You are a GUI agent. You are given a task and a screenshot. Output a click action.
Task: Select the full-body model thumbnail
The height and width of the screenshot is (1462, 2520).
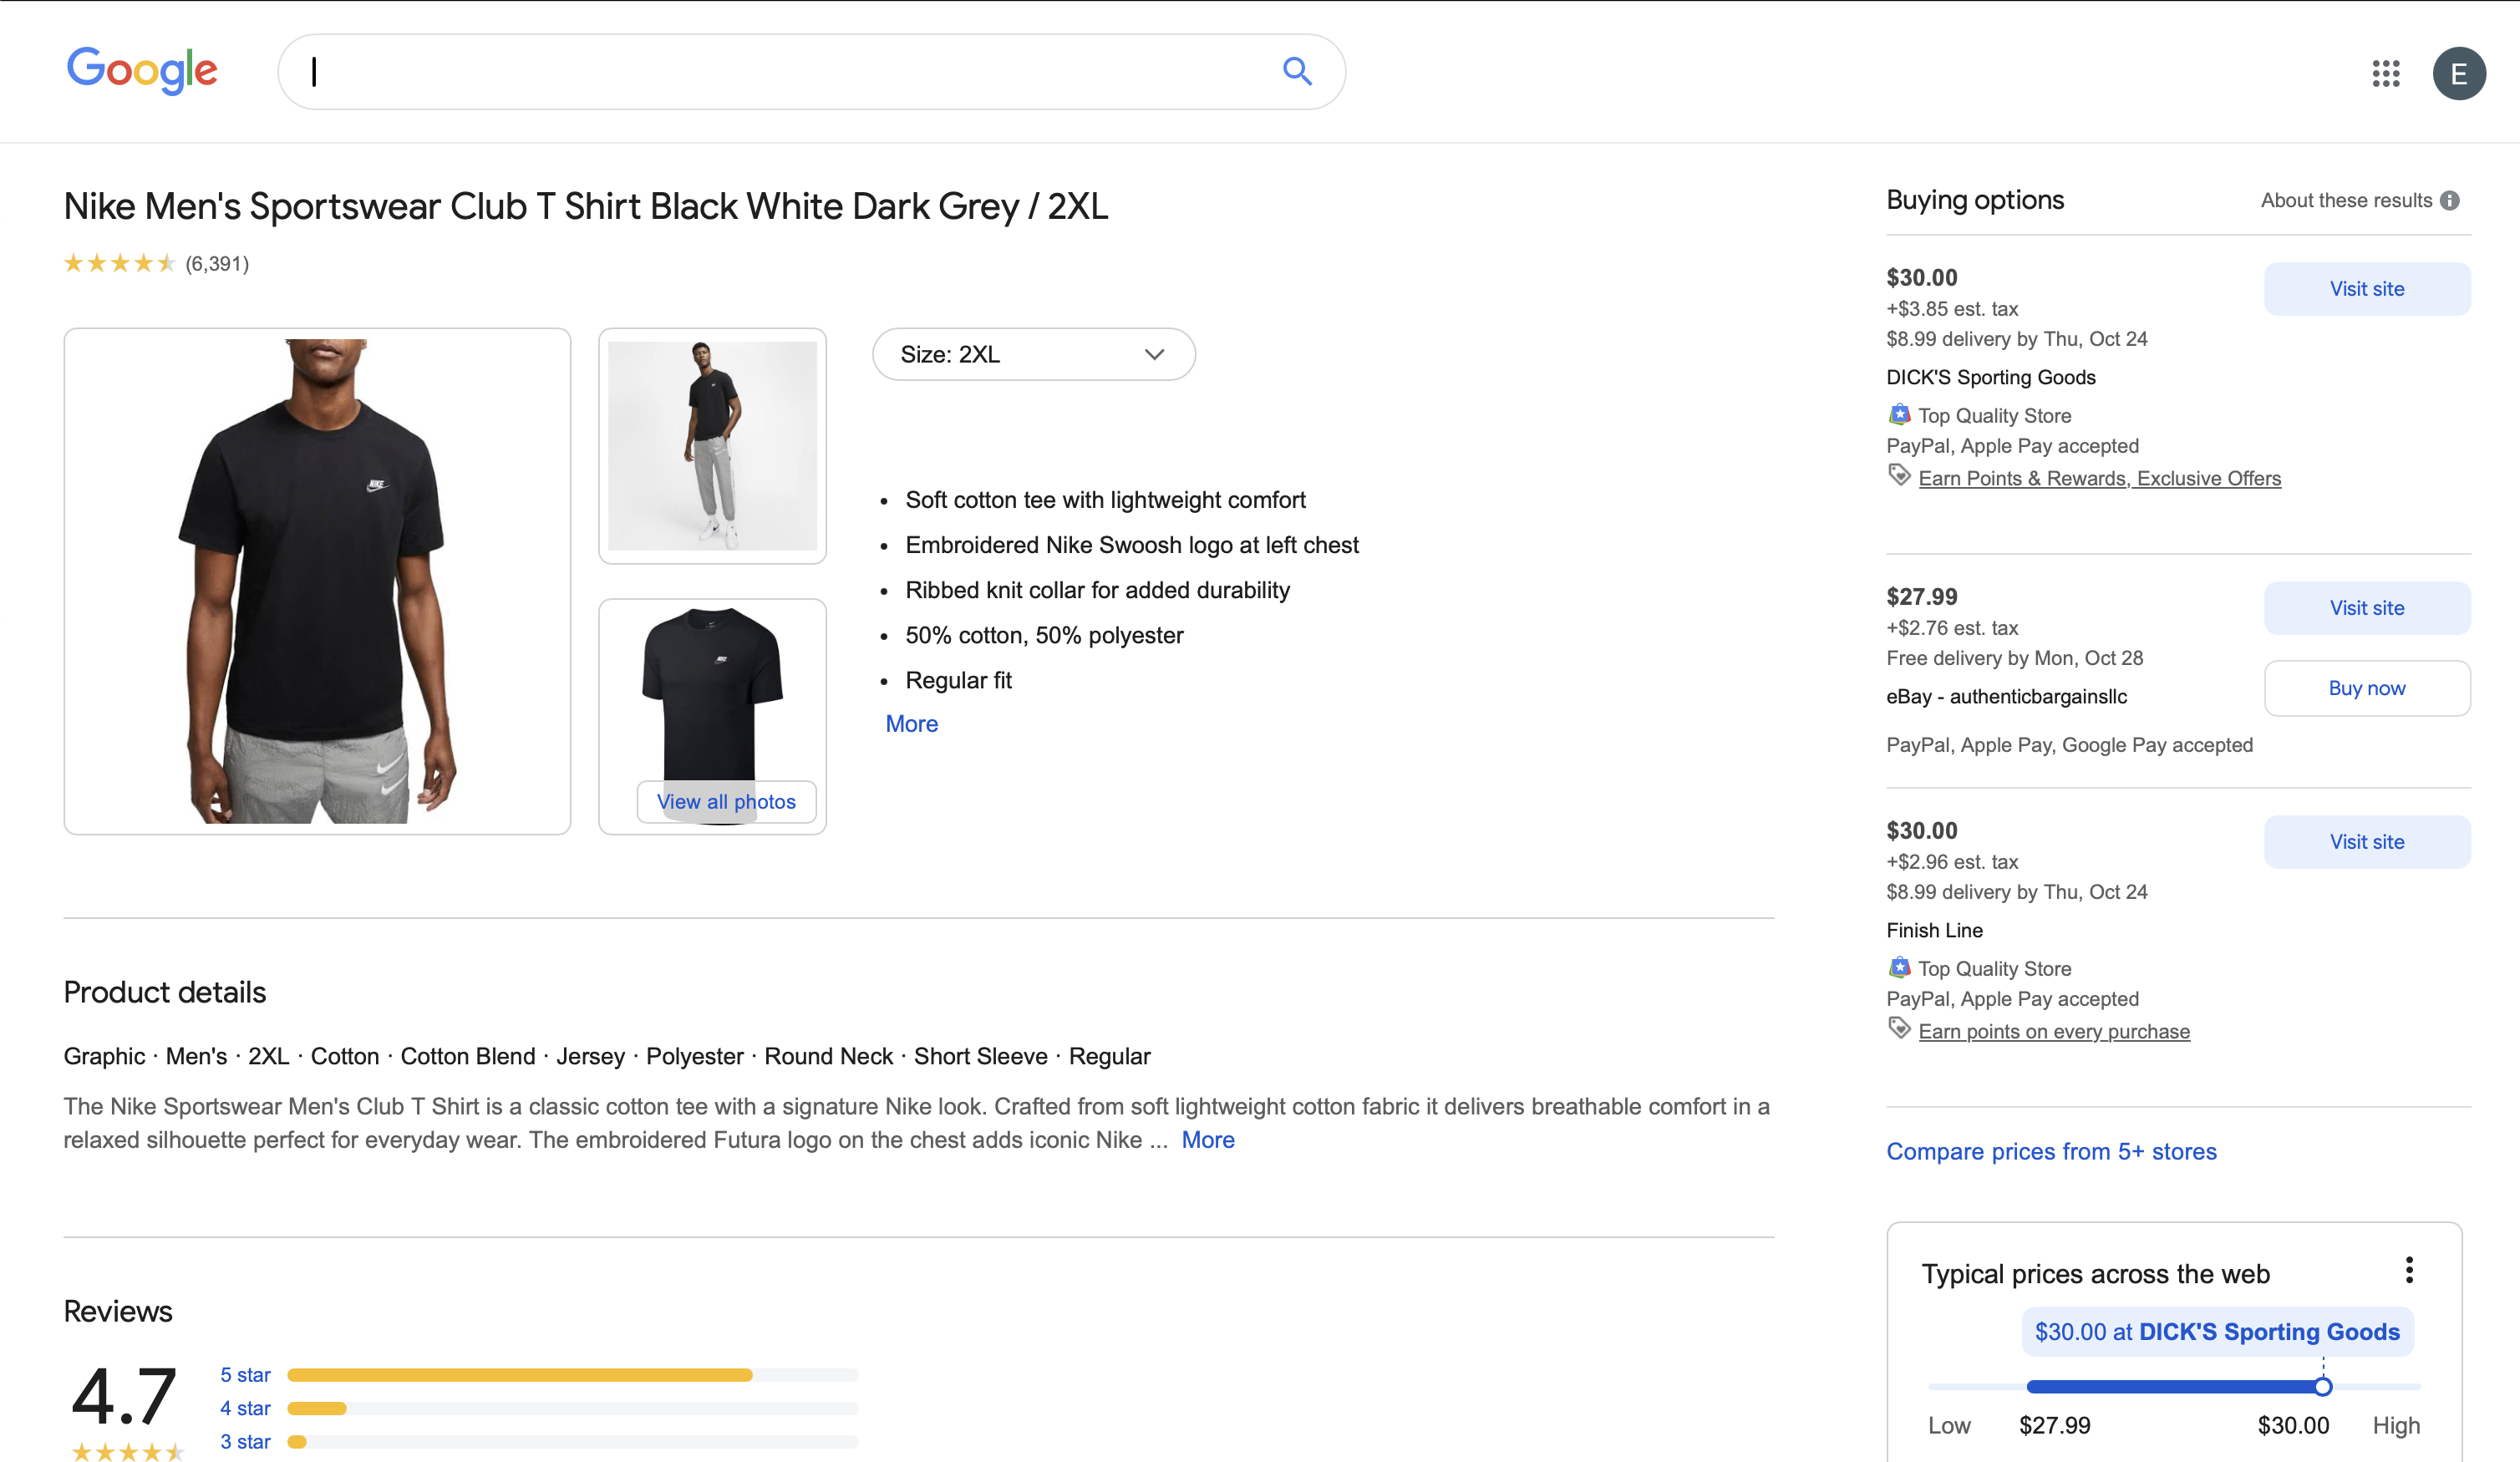pos(712,446)
